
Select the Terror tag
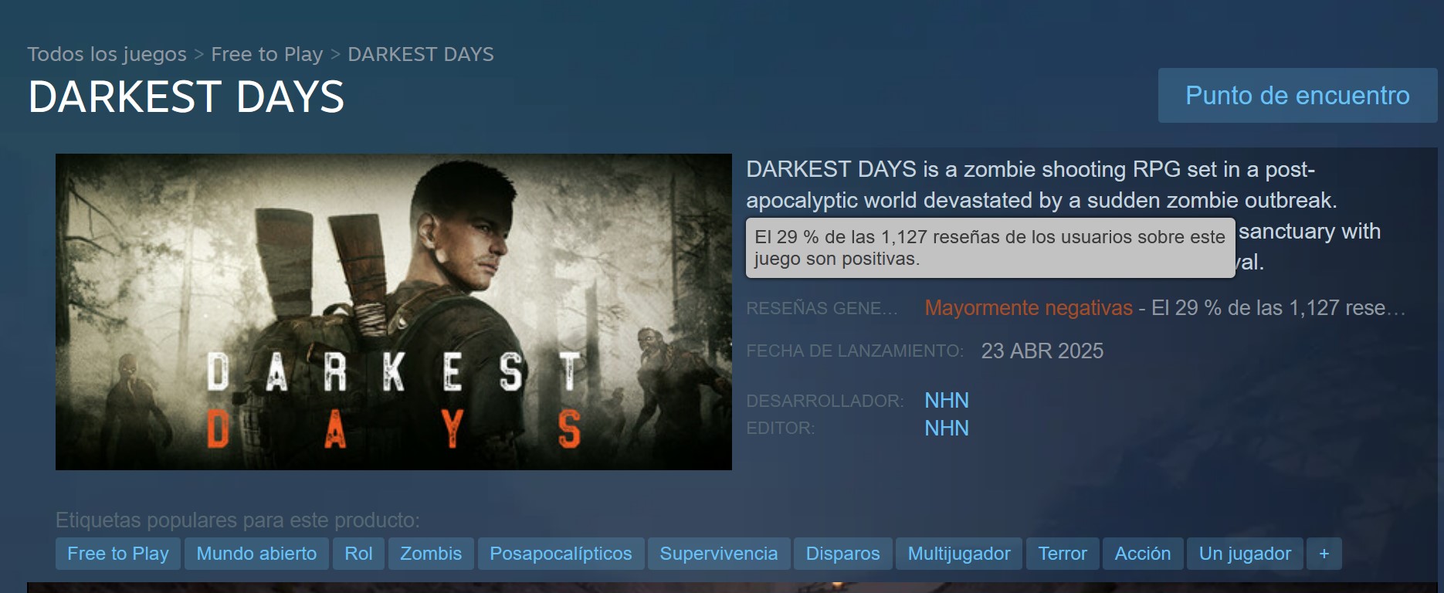[1063, 554]
